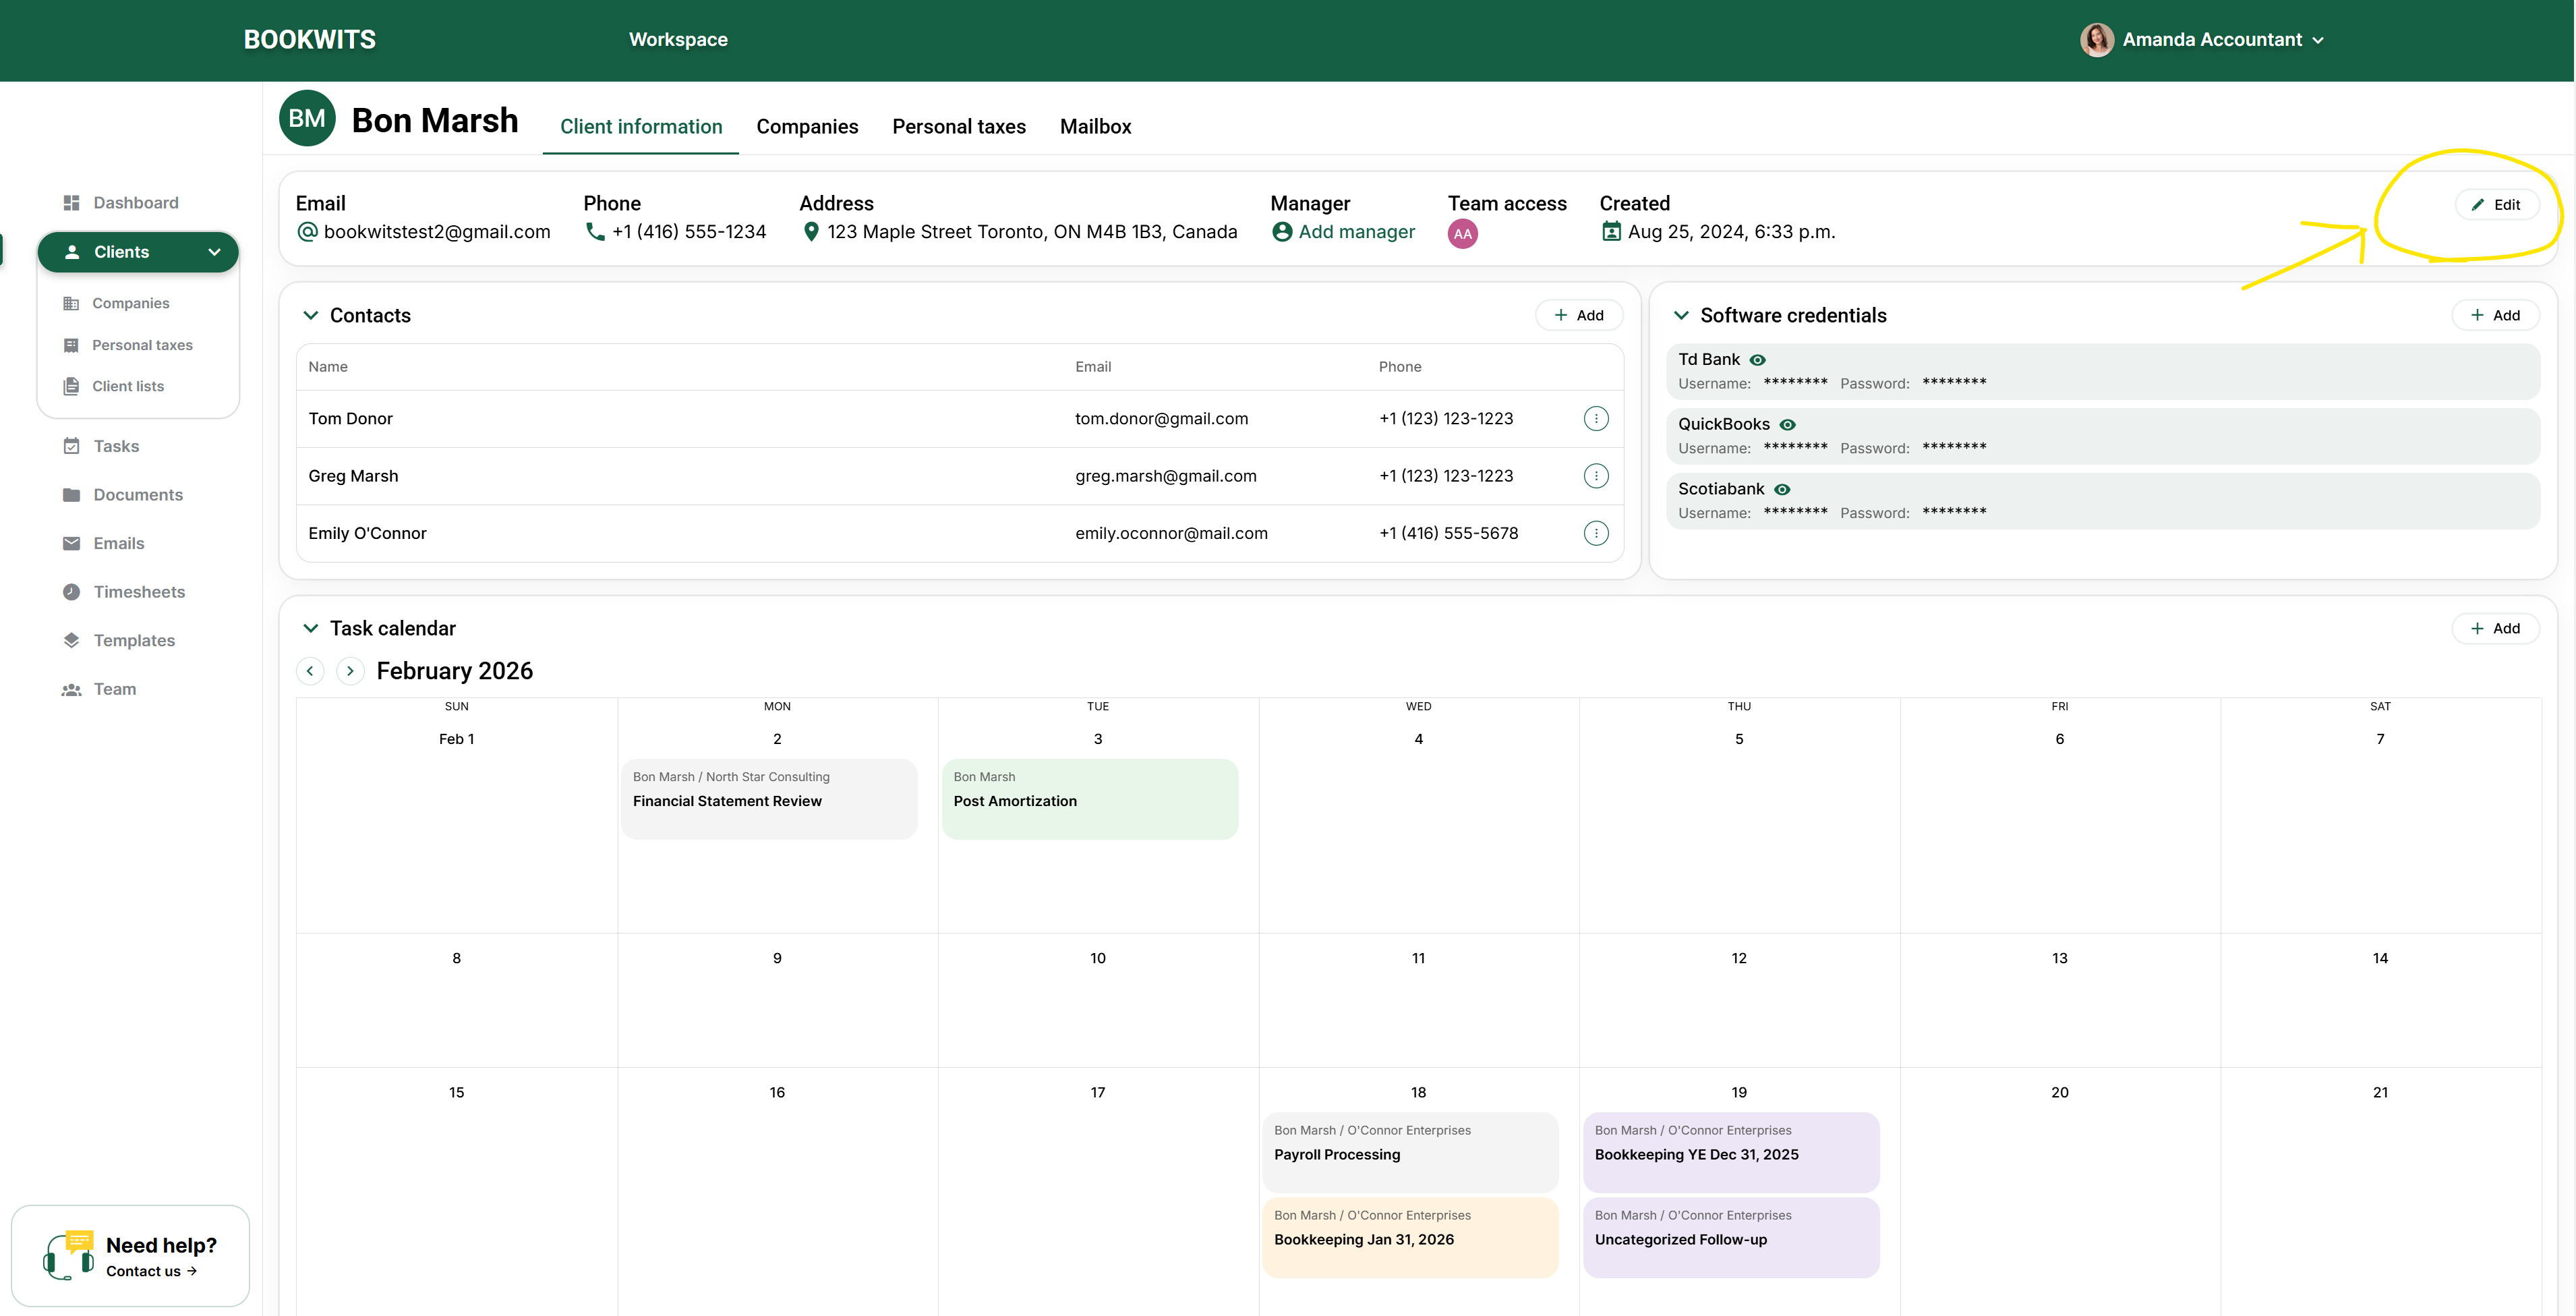The width and height of the screenshot is (2576, 1316).
Task: Click the AA team access avatar
Action: (1462, 233)
